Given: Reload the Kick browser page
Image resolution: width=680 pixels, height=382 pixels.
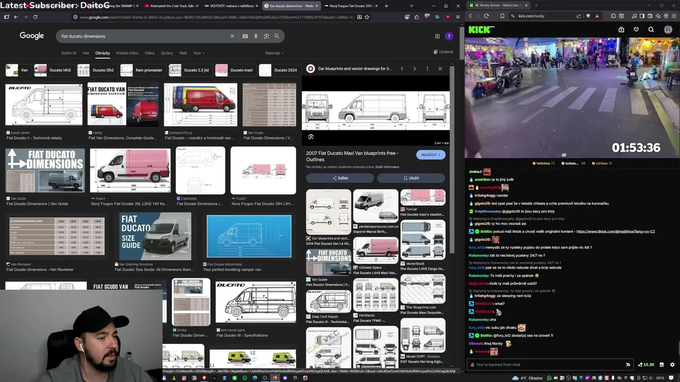Looking at the screenshot, I should click(x=486, y=16).
